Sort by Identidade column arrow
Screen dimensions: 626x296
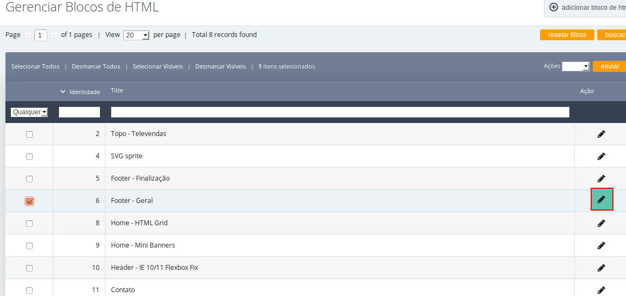[x=63, y=92]
